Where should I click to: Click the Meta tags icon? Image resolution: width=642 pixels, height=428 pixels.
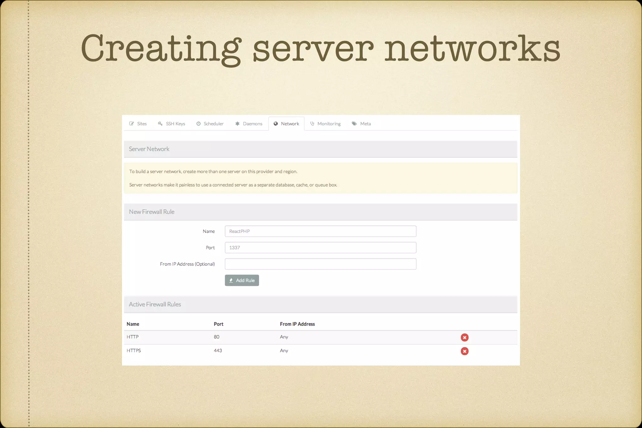coord(354,124)
